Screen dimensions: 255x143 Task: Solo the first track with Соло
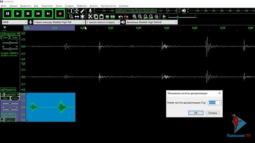point(15,37)
